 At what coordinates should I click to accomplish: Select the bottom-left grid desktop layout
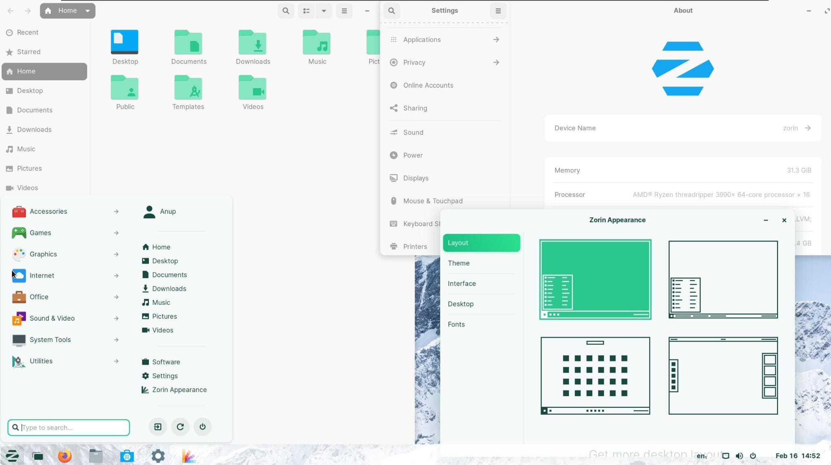pos(595,375)
